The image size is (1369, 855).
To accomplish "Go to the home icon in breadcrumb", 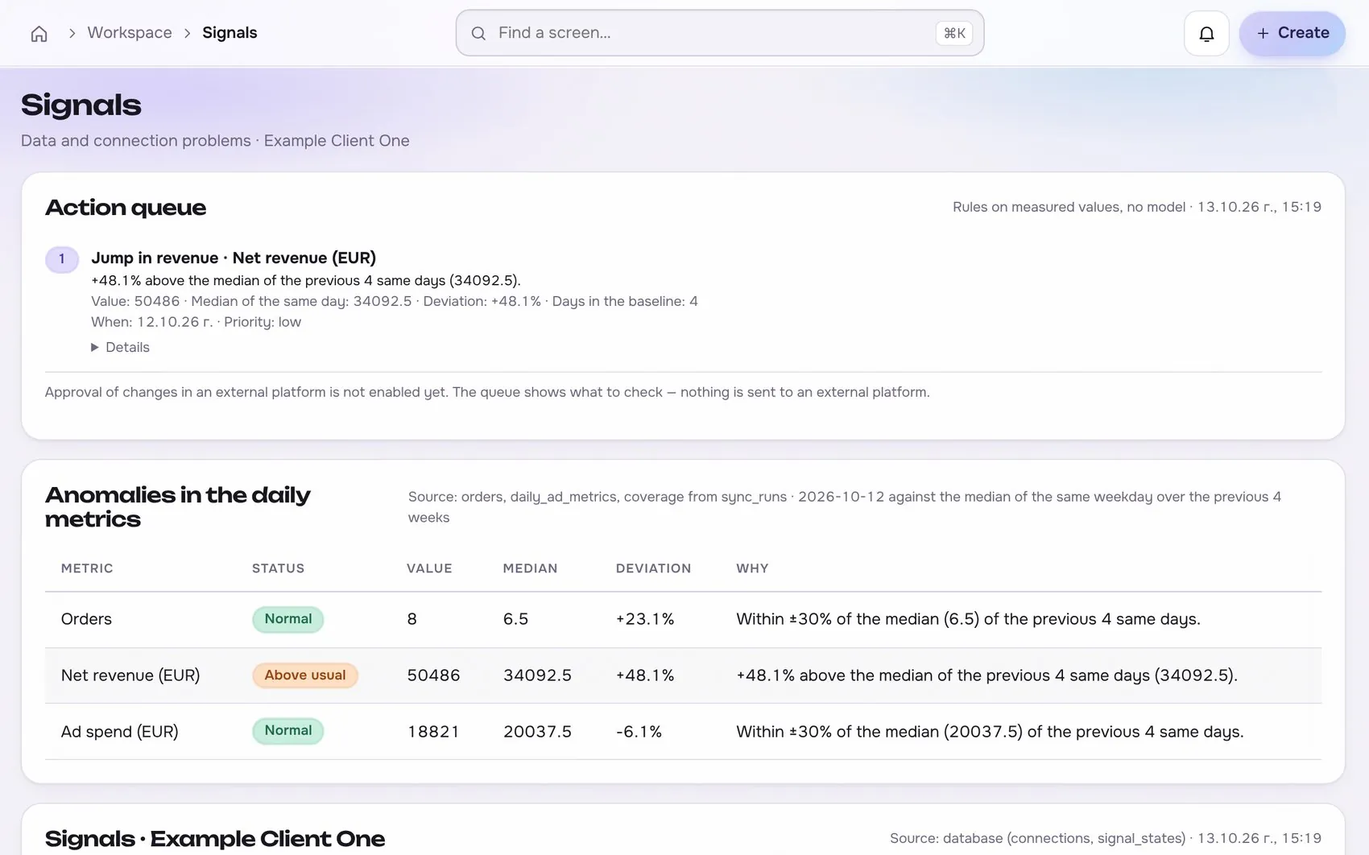I will point(39,34).
